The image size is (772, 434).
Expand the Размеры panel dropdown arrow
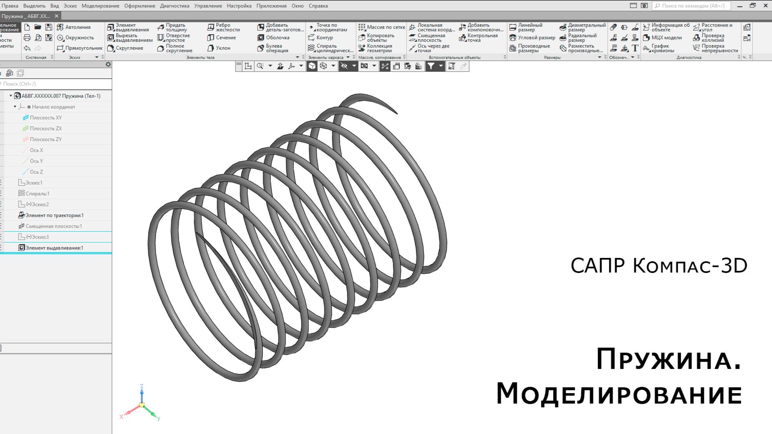click(x=600, y=57)
